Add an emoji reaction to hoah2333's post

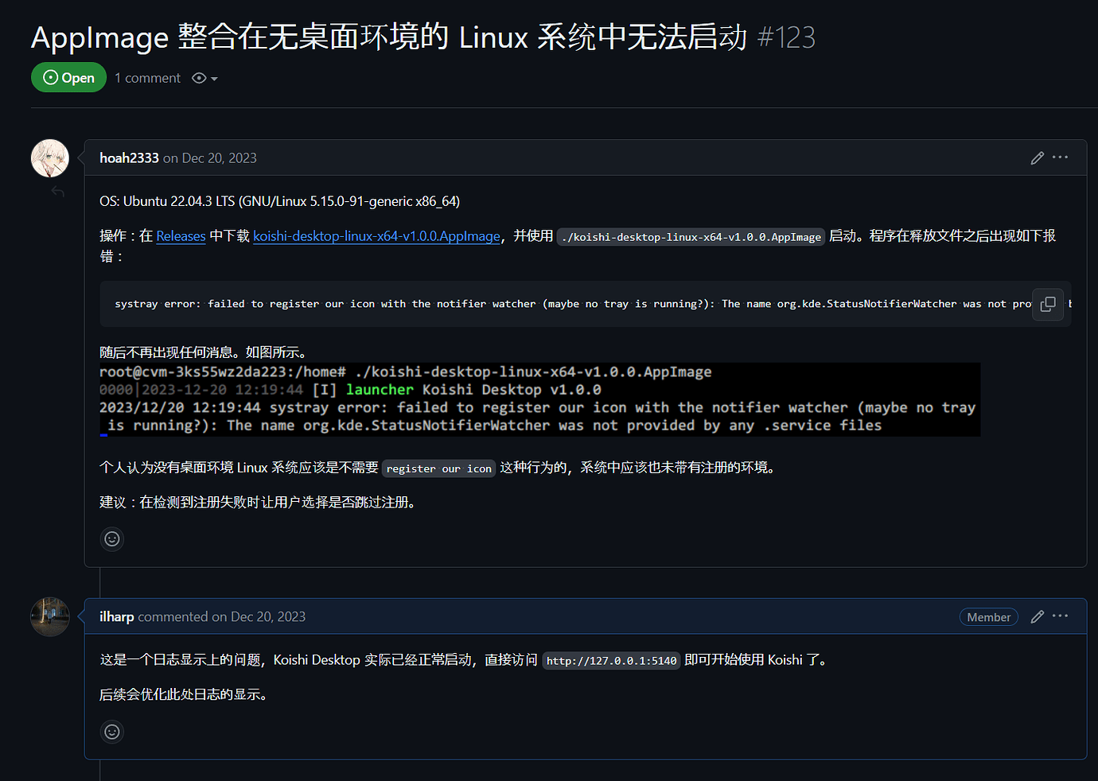(112, 539)
